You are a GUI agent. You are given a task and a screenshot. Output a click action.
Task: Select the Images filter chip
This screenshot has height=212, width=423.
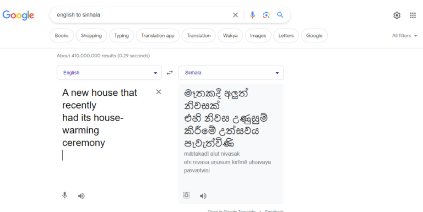click(258, 36)
